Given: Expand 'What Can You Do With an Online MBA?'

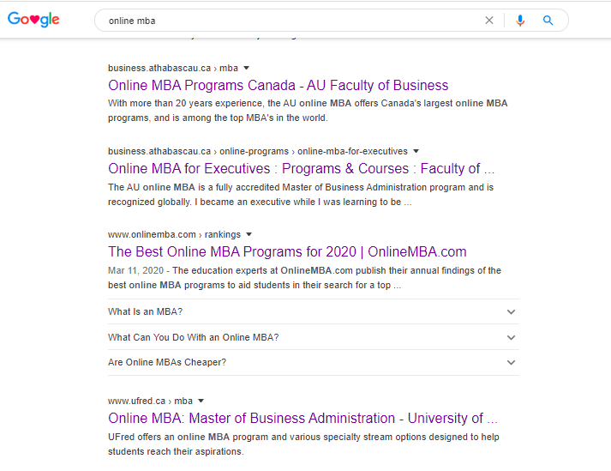Looking at the screenshot, I should point(314,337).
